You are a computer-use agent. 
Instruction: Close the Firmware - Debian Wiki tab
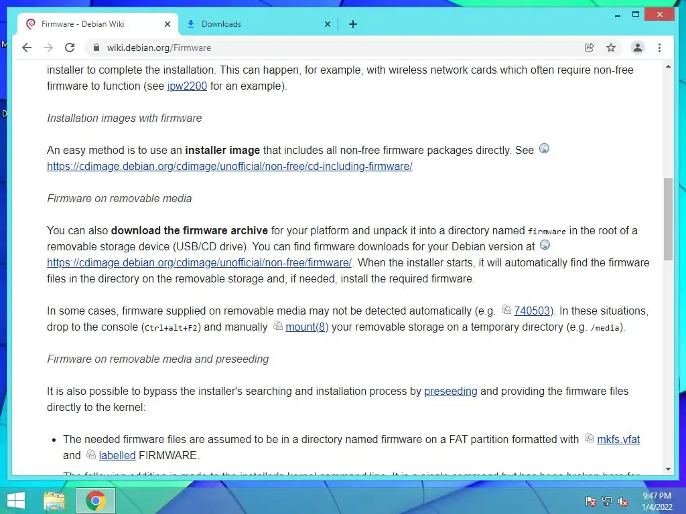point(167,24)
